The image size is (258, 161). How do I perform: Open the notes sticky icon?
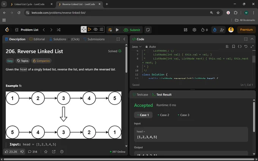tap(148, 30)
